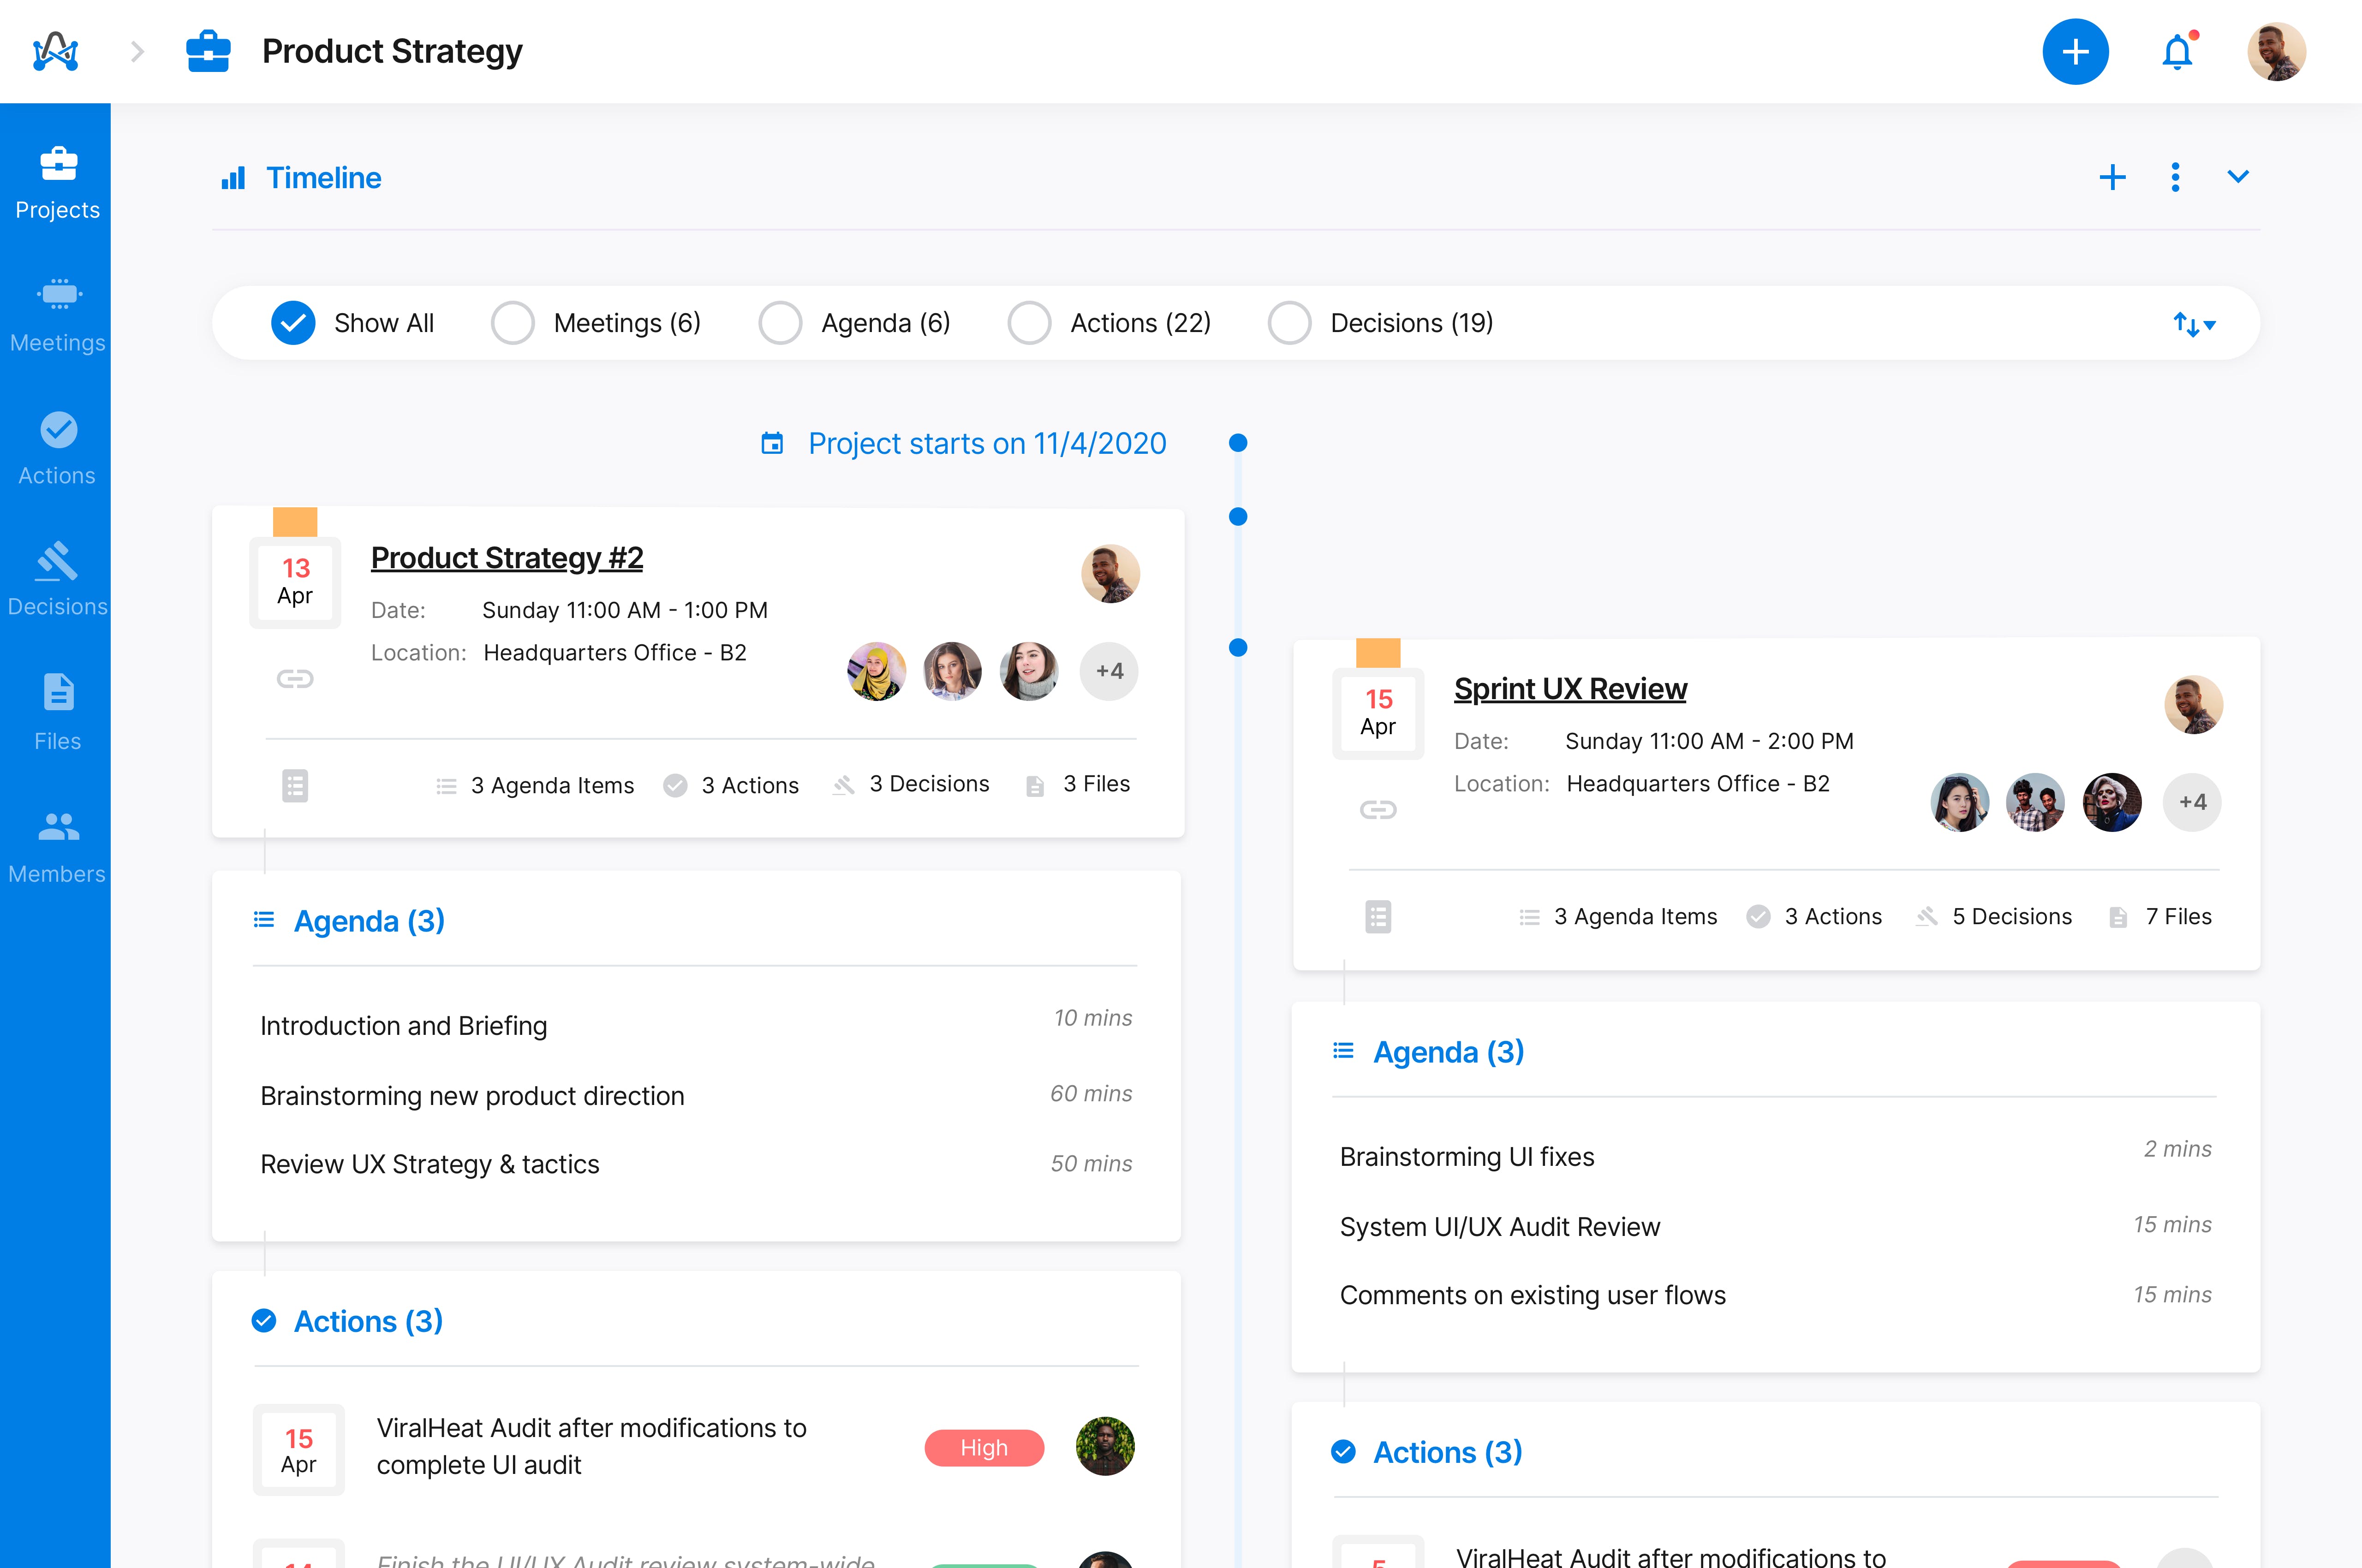Open Files section in sidebar
The width and height of the screenshot is (2362, 1568).
[x=57, y=711]
